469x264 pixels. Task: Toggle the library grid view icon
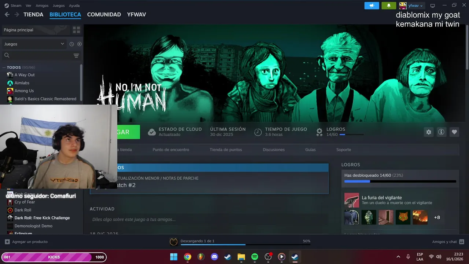(x=76, y=30)
